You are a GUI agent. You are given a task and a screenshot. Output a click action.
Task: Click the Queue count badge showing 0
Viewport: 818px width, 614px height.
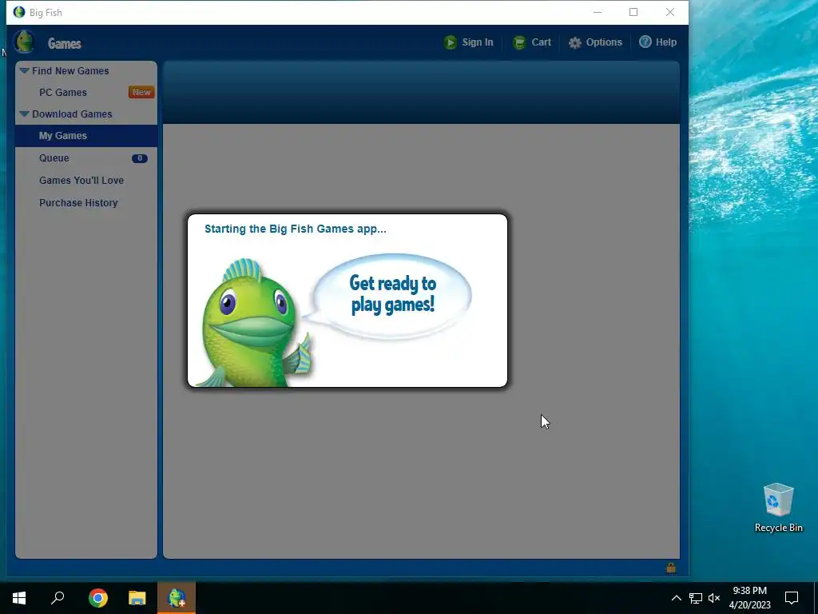click(139, 158)
